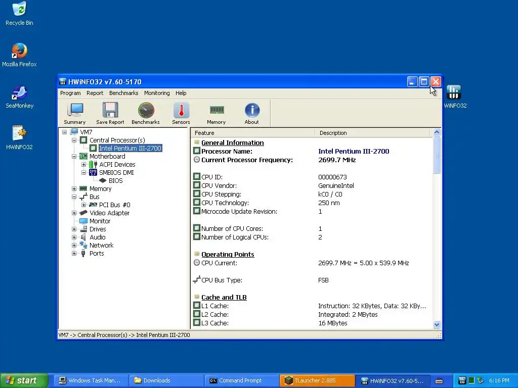This screenshot has width=518, height=388.
Task: Select BIOS tree item
Action: pyautogui.click(x=115, y=180)
